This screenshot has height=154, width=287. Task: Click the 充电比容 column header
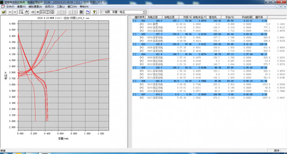(x=154, y=17)
